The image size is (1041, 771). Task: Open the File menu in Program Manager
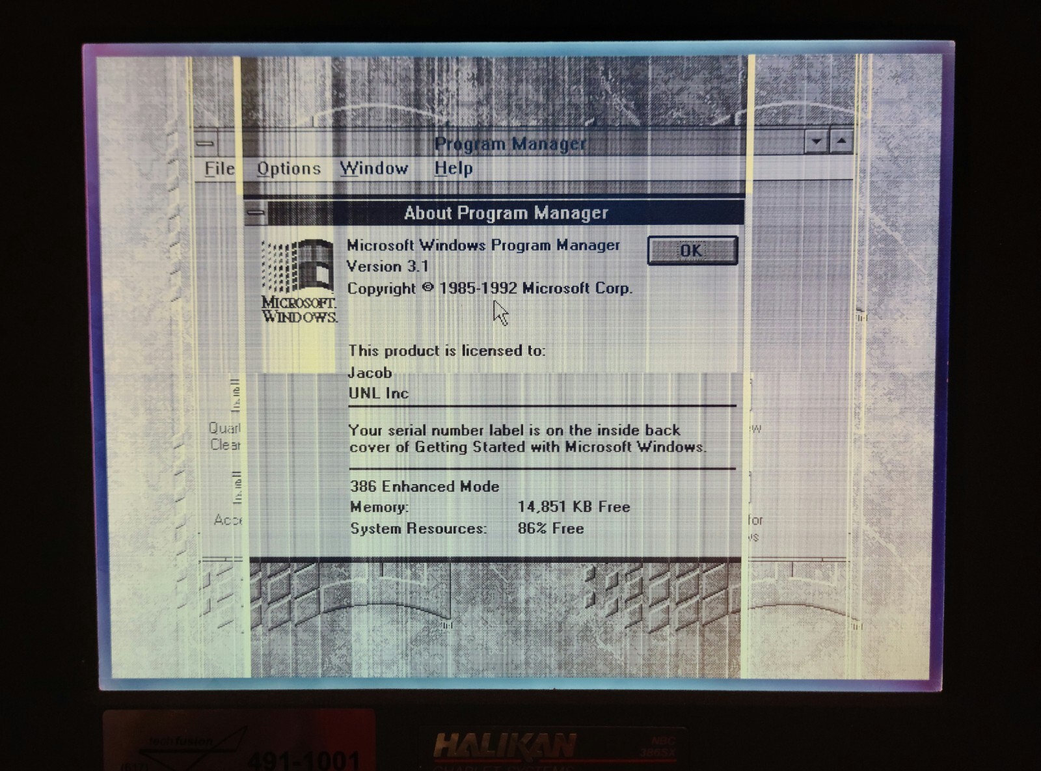[219, 169]
